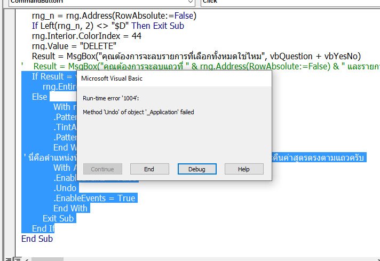Click the horizontal scrollbar left arrow

(25, 258)
